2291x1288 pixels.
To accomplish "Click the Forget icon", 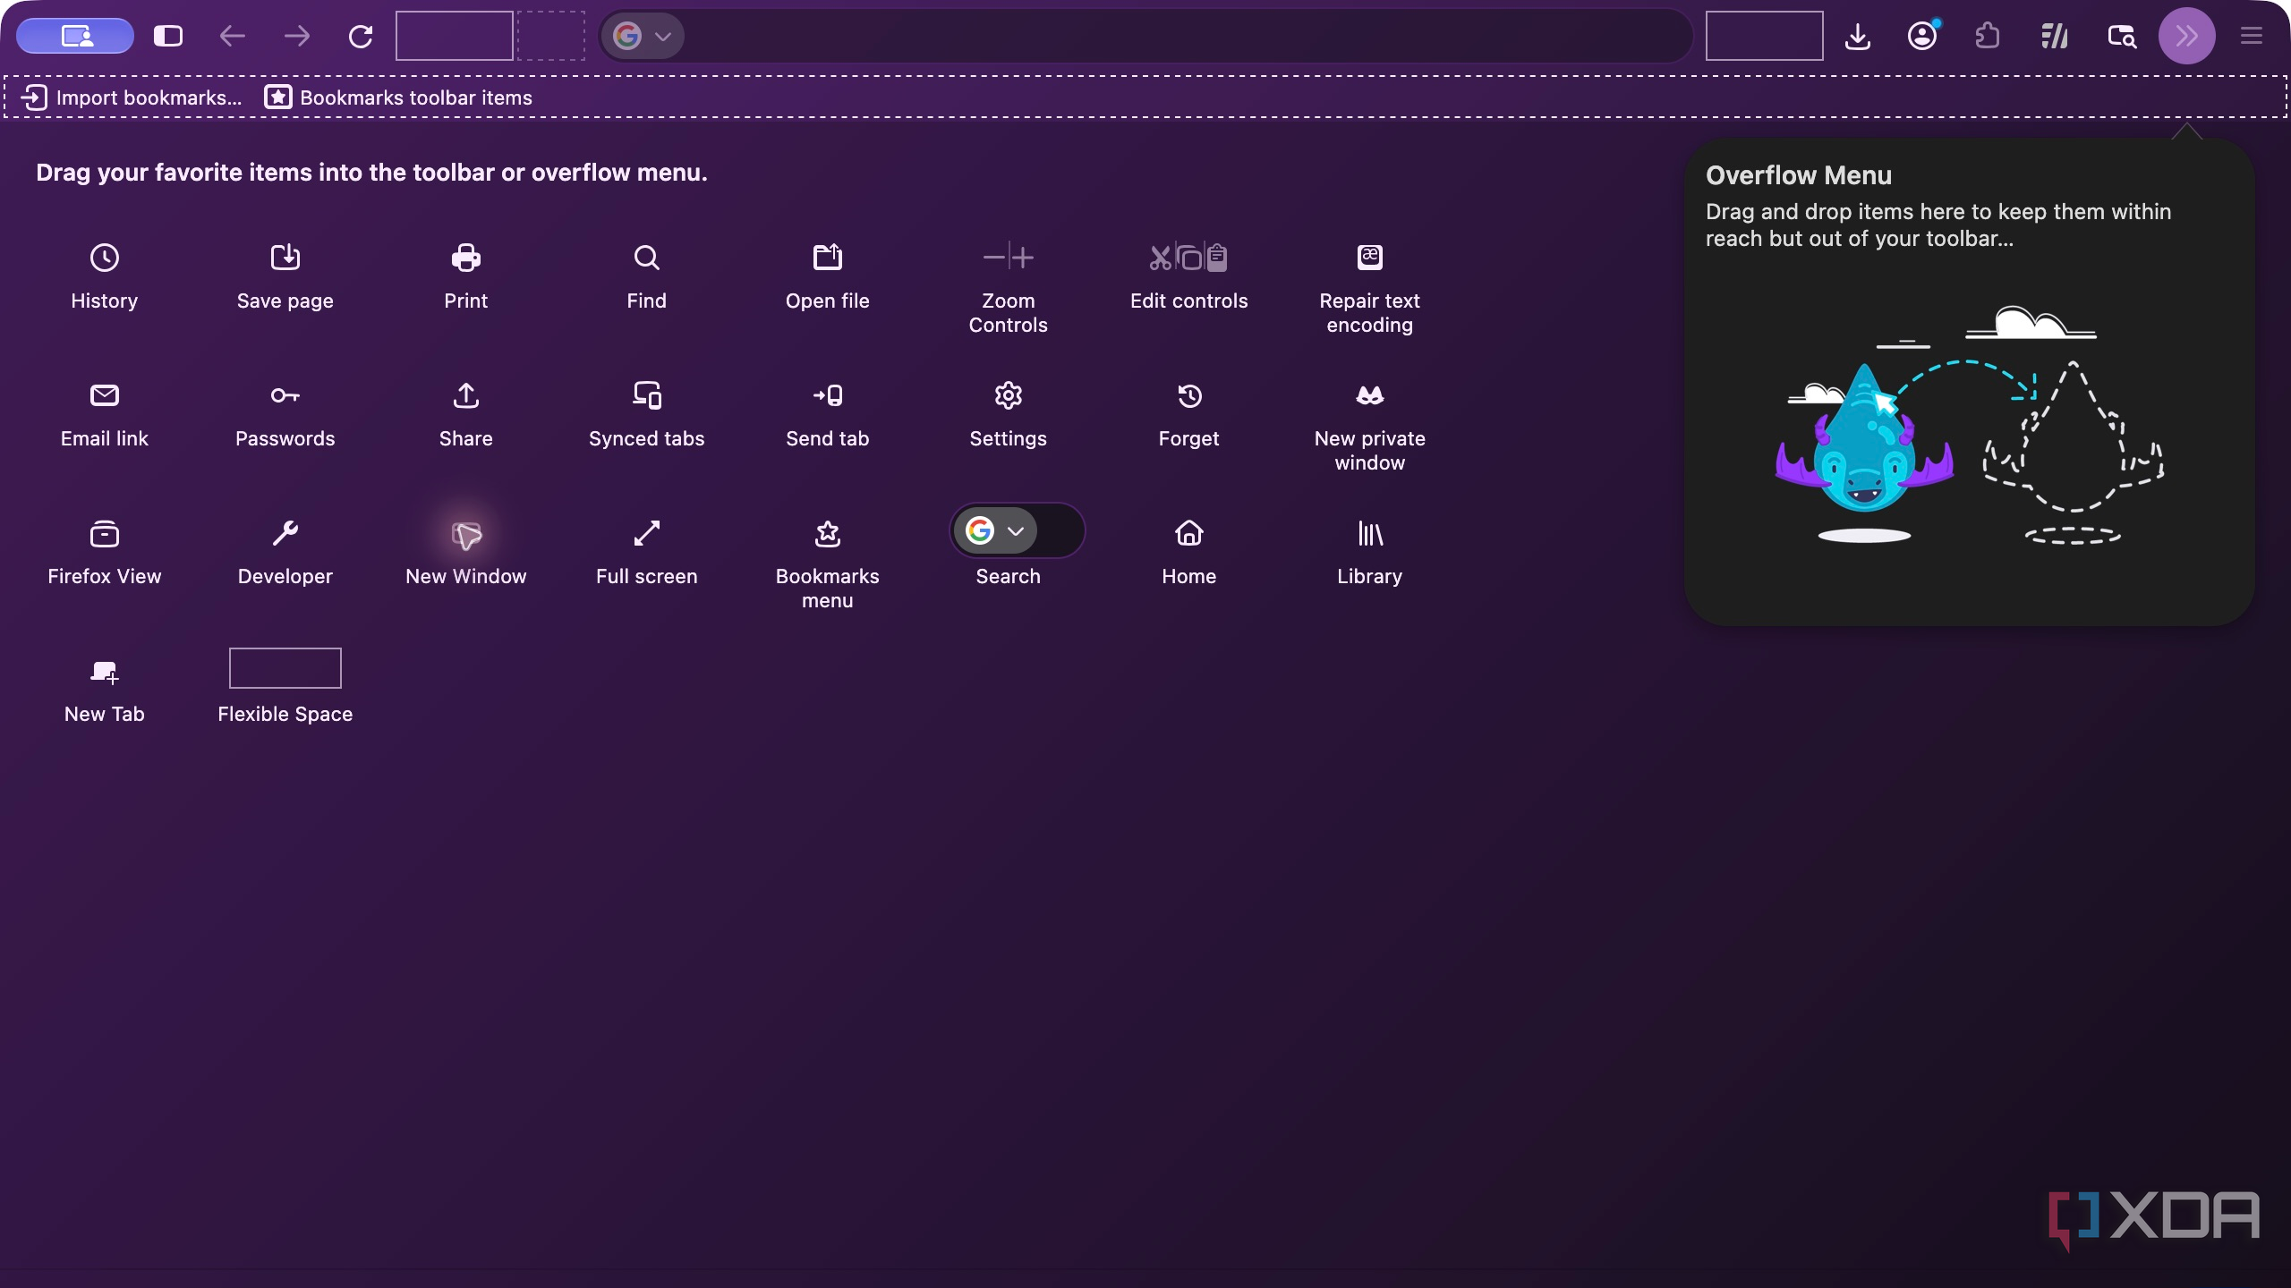I will (1189, 395).
